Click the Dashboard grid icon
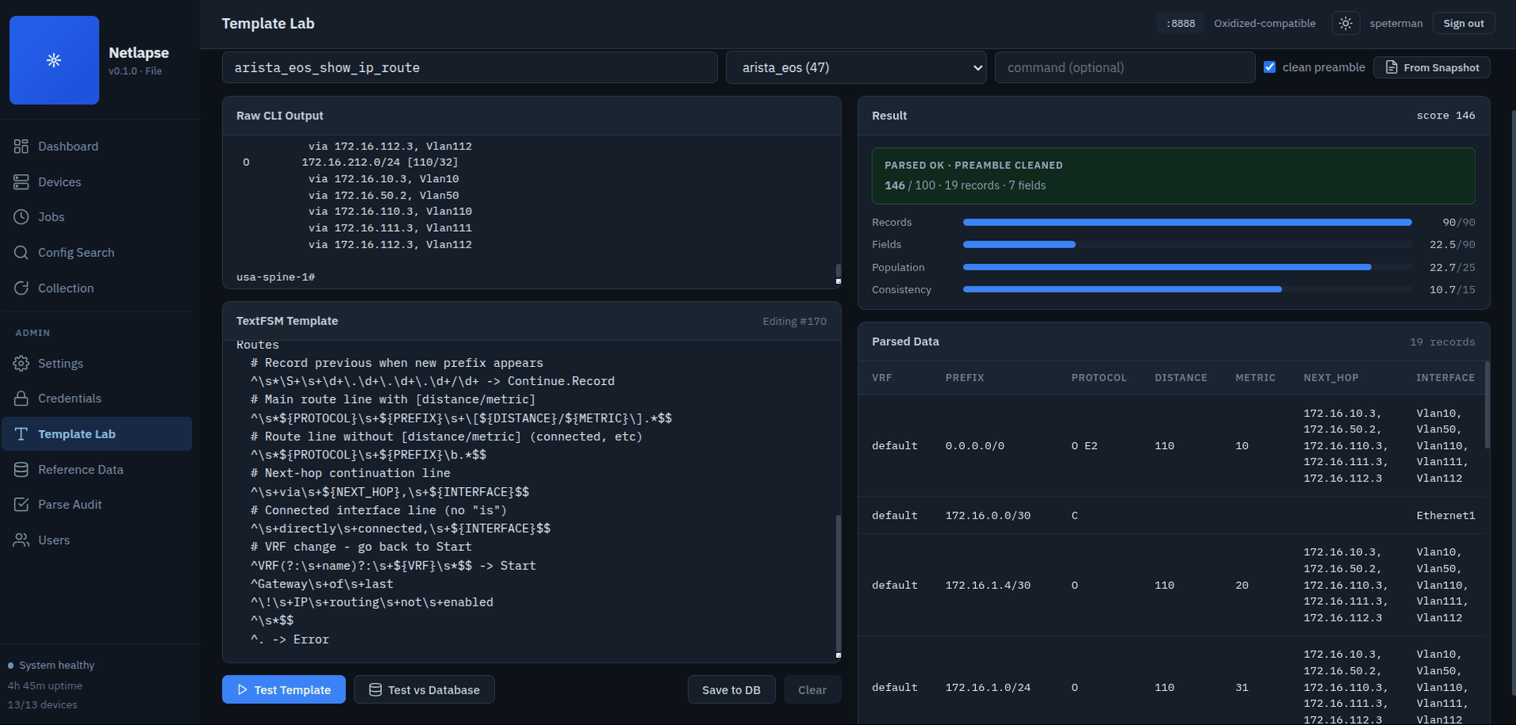The width and height of the screenshot is (1516, 725). pos(21,146)
